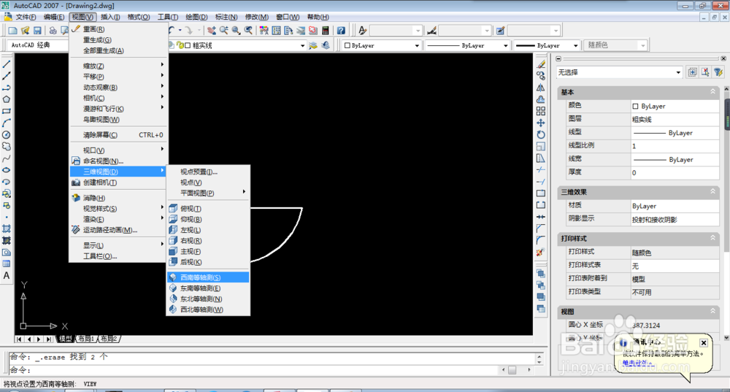
Task: Open the 绘图(D) menu
Action: [196, 17]
